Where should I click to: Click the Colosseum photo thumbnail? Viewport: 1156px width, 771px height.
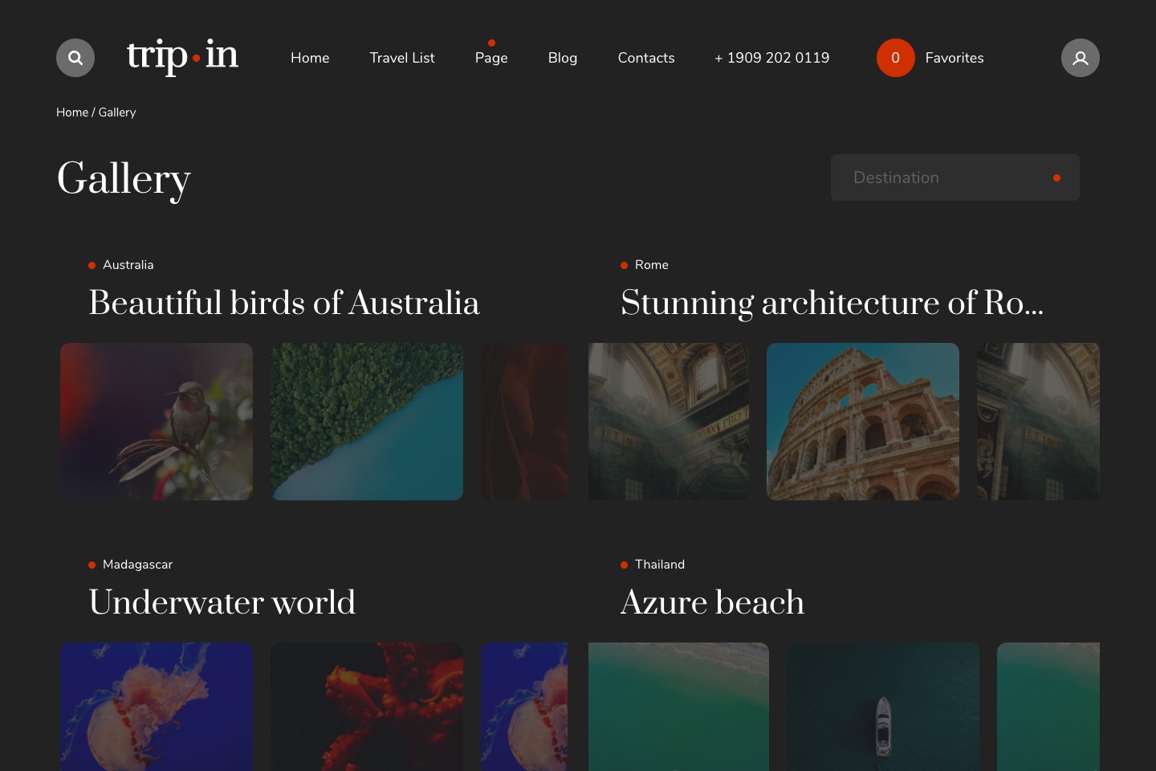tap(862, 421)
